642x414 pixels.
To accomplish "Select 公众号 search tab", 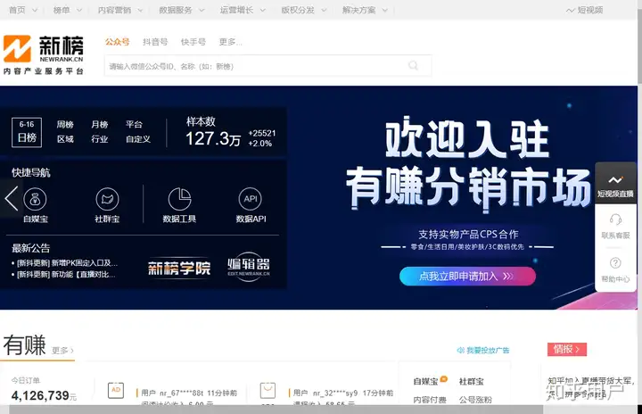I will click(117, 42).
